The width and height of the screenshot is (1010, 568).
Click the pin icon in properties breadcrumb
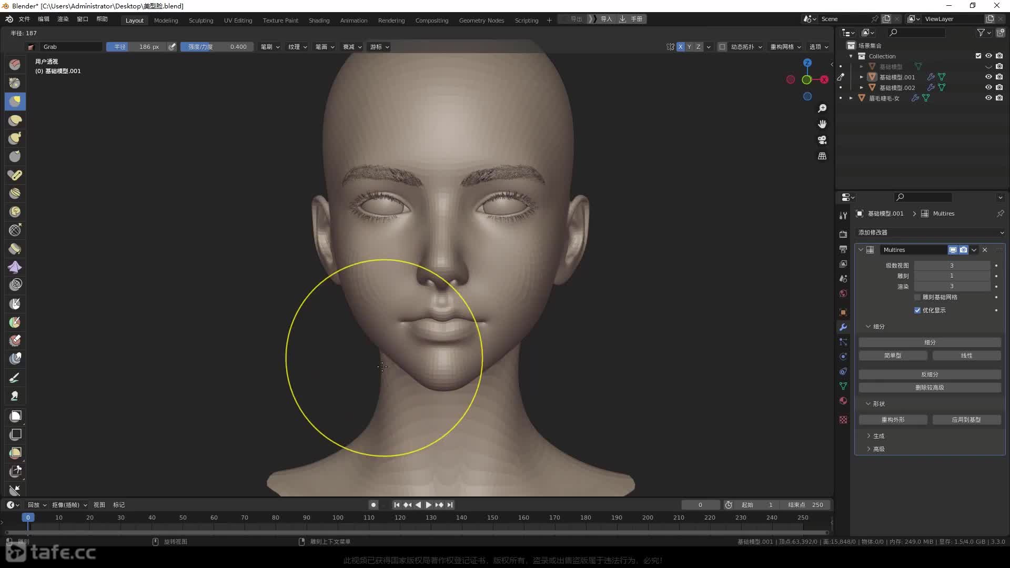click(1000, 214)
